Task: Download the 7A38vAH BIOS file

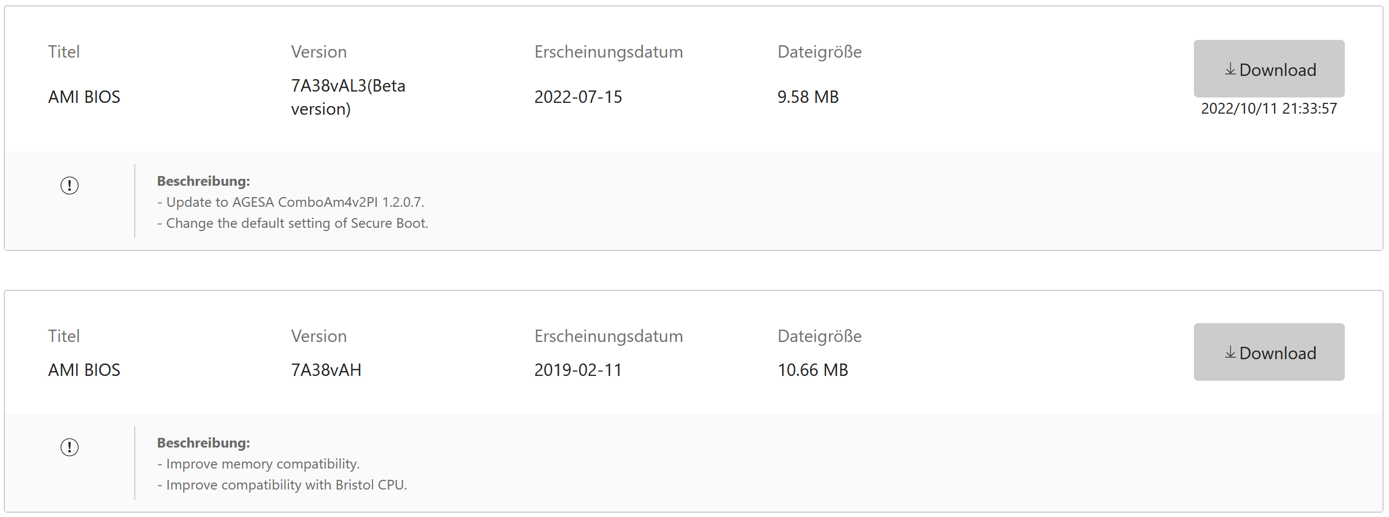Action: coord(1268,352)
